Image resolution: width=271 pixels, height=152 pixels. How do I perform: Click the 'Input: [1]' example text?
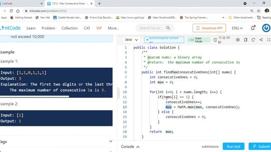12,115
